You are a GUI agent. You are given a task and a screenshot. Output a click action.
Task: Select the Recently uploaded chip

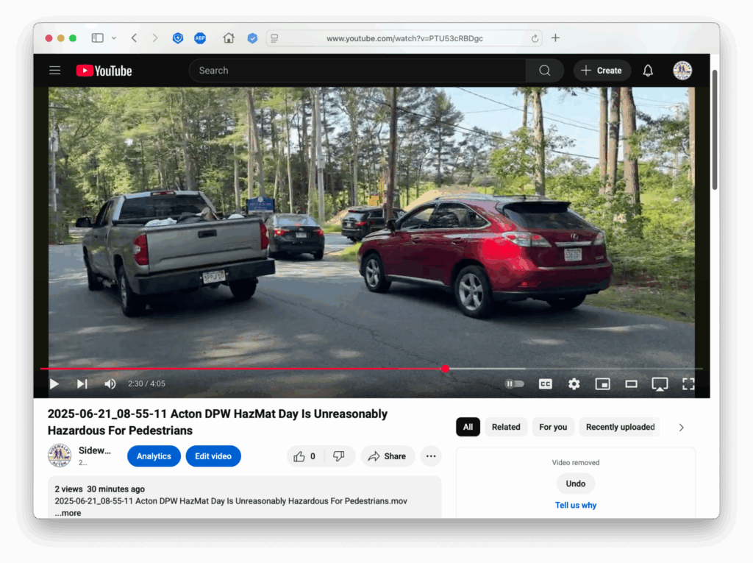pyautogui.click(x=620, y=427)
